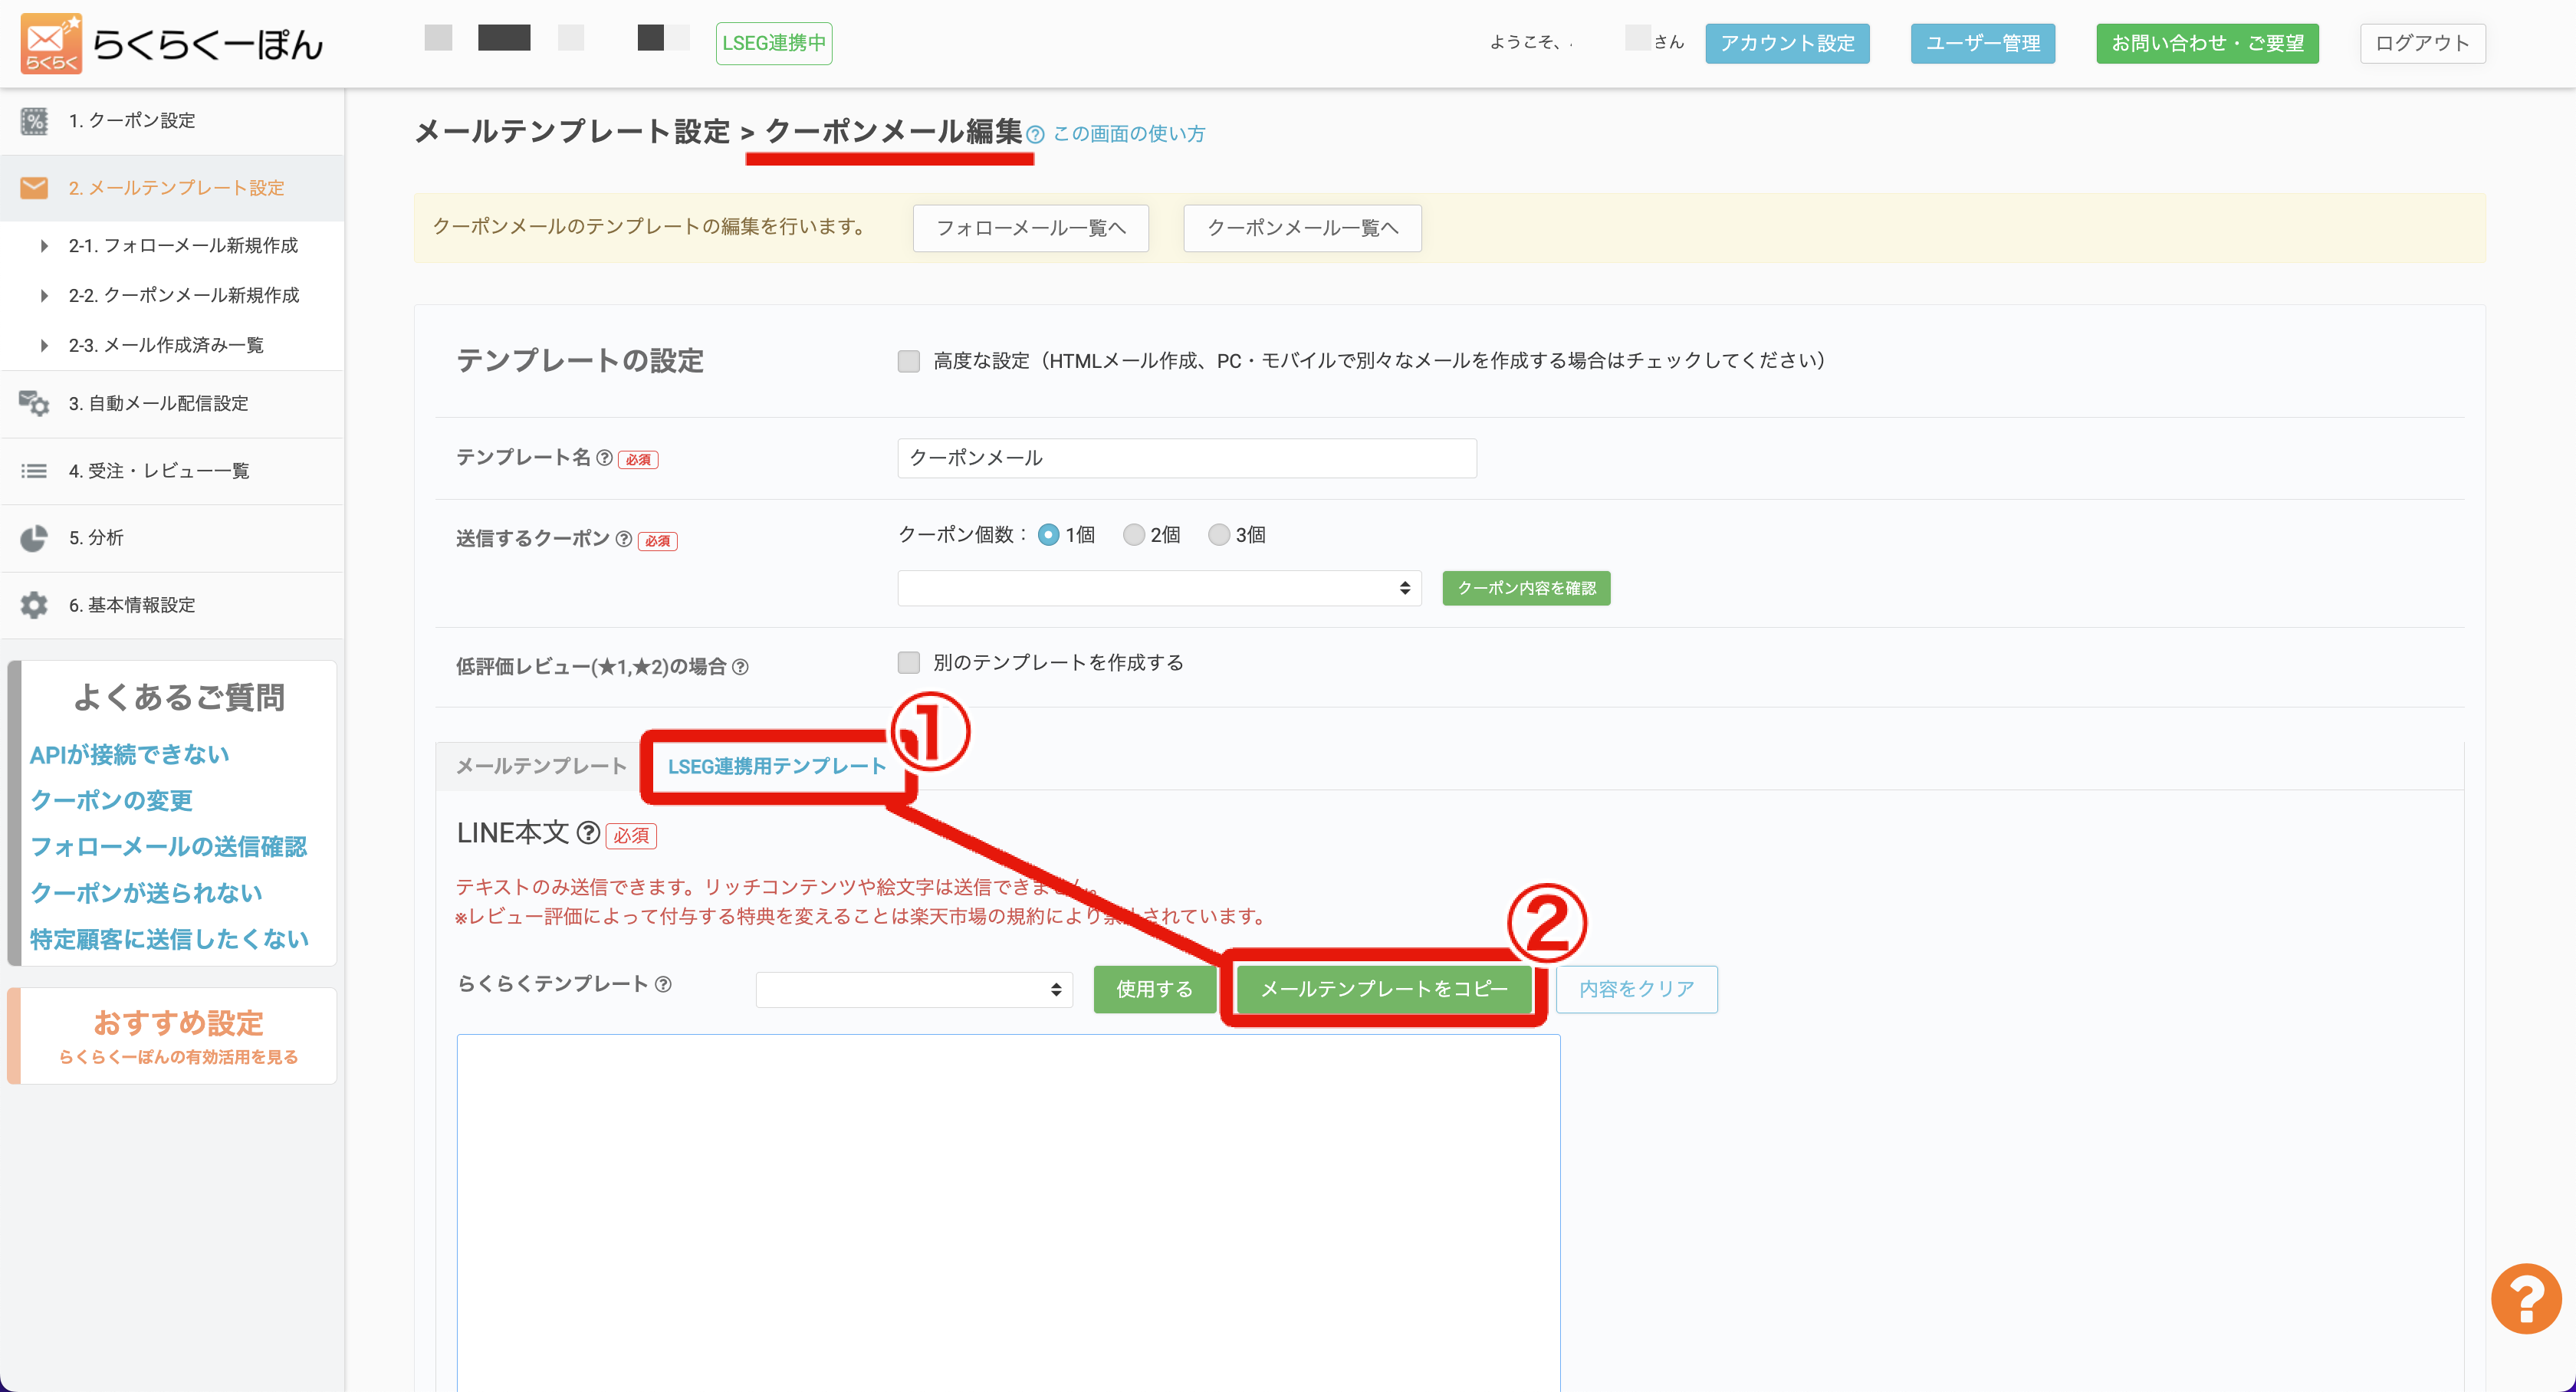Click LSEG連携中 status badge

pyautogui.click(x=774, y=43)
